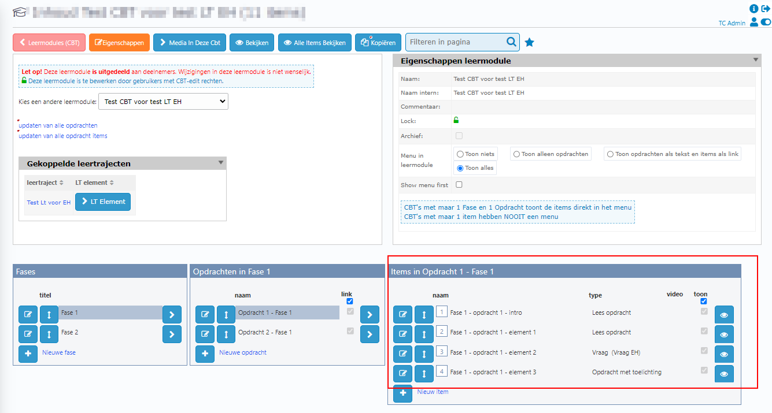This screenshot has height=413, width=772.
Task: Open the Eigenschappen toolbar button
Action: [119, 43]
